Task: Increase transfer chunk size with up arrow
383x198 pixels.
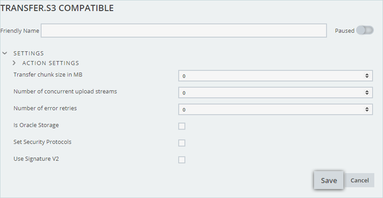Action: pos(367,75)
